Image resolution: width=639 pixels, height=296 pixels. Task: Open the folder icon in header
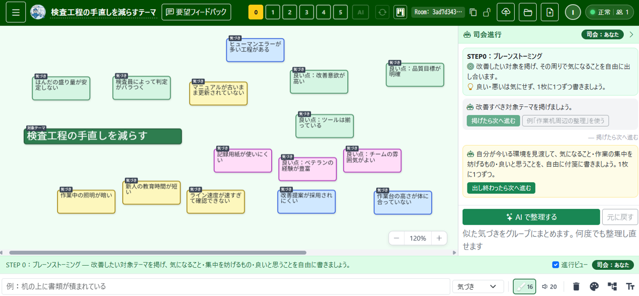pos(528,12)
